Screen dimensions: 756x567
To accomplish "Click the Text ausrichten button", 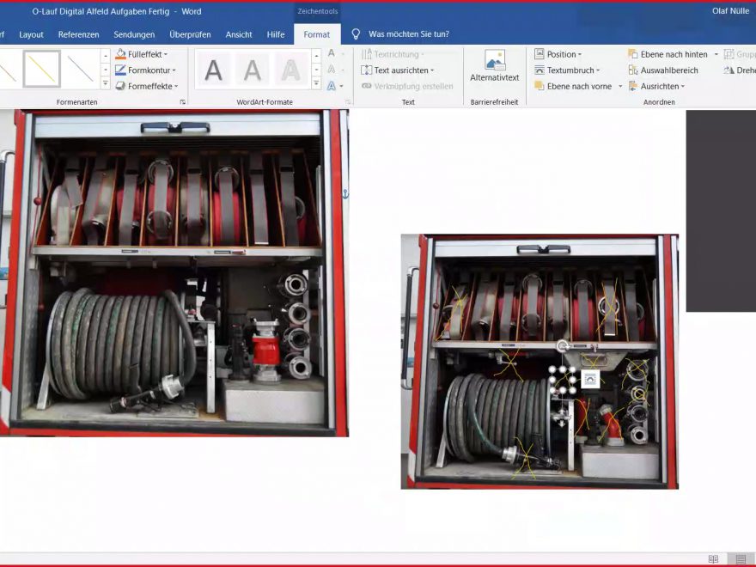I will coord(398,70).
